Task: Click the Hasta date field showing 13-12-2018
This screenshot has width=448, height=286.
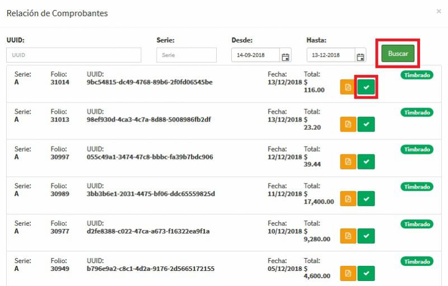Action: (x=330, y=55)
